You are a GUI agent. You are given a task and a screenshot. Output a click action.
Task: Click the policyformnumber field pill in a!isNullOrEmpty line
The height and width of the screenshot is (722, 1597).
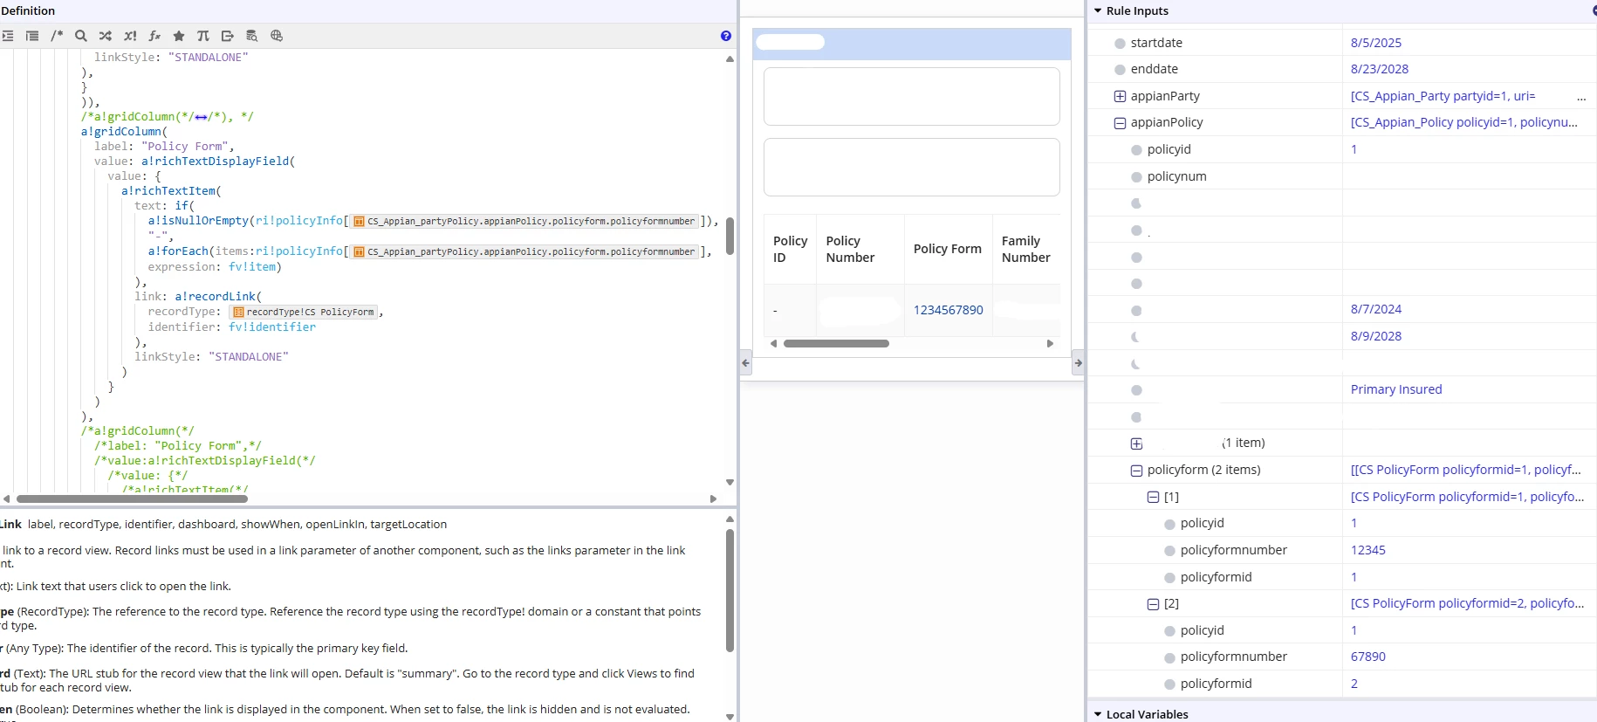tap(524, 222)
